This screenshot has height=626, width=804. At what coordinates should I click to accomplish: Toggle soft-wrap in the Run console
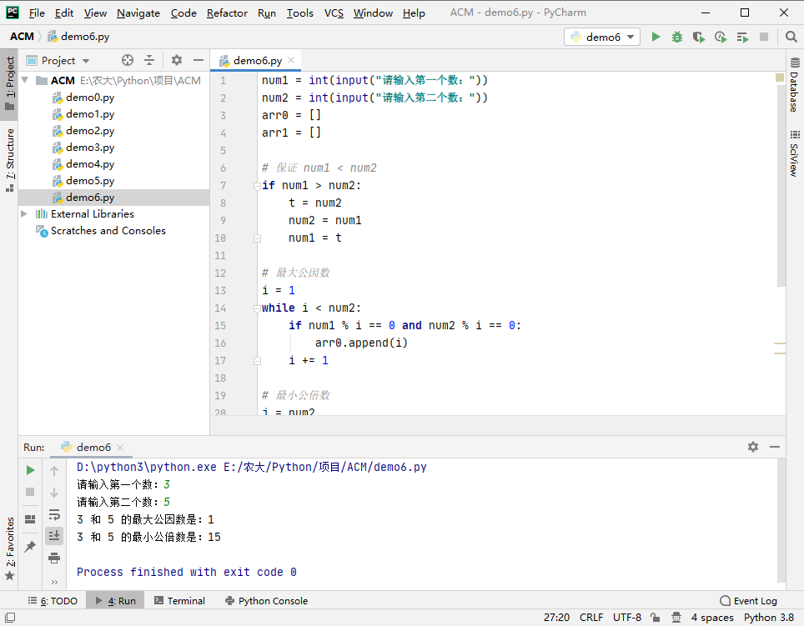tap(54, 514)
